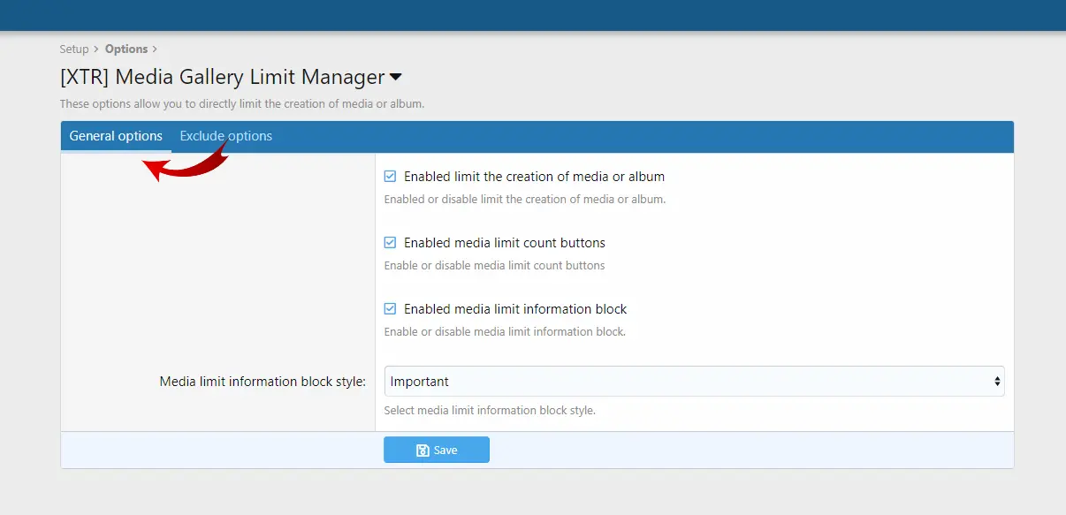This screenshot has width=1066, height=515.
Task: Open the Options breadcrumb link
Action: tap(126, 49)
